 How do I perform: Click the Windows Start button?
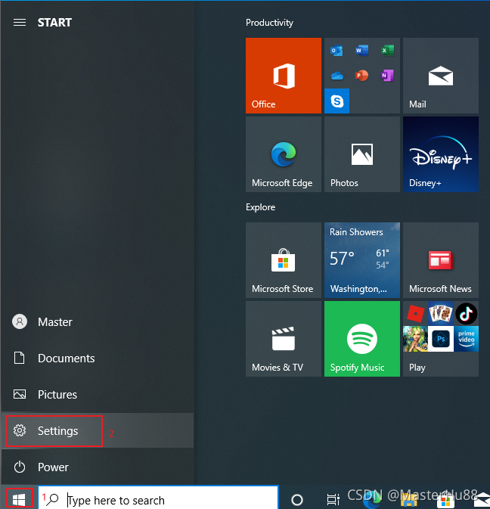coord(19,499)
